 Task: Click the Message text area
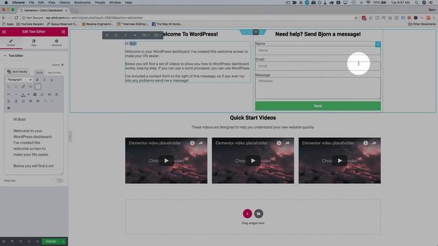tap(318, 88)
